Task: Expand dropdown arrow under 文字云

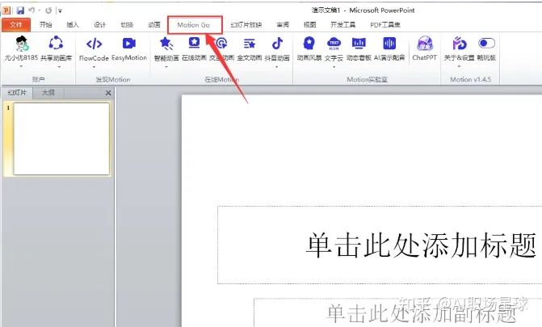Action: tap(334, 66)
